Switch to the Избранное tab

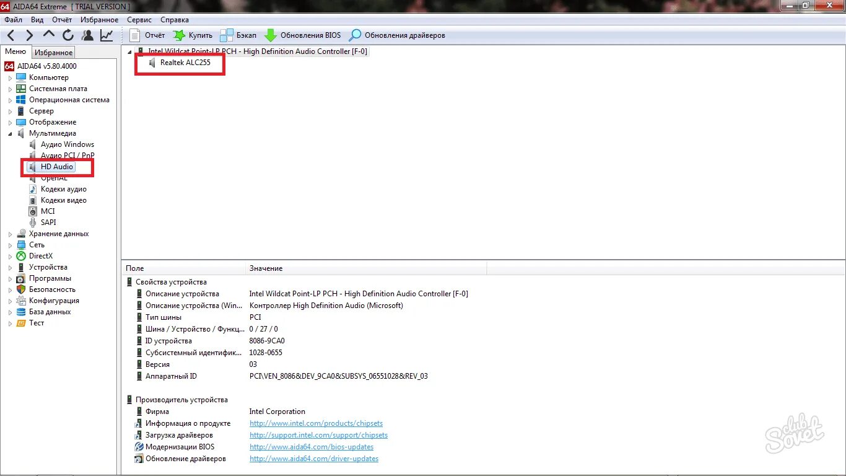point(54,53)
